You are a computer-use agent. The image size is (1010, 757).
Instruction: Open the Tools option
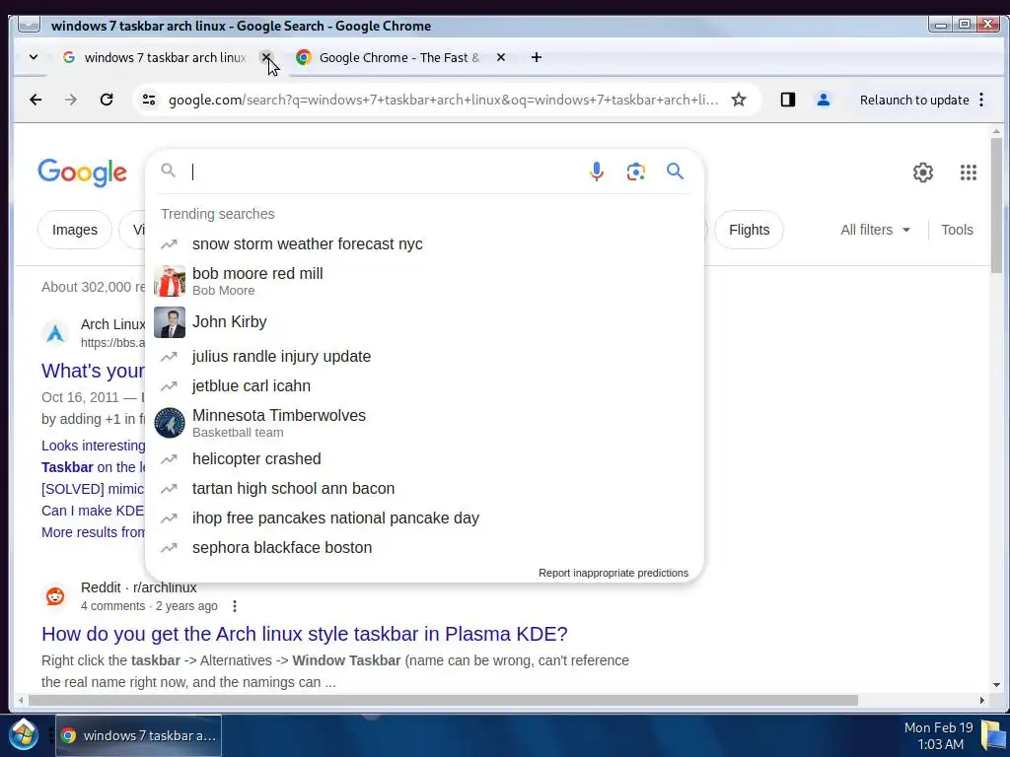pyautogui.click(x=957, y=230)
